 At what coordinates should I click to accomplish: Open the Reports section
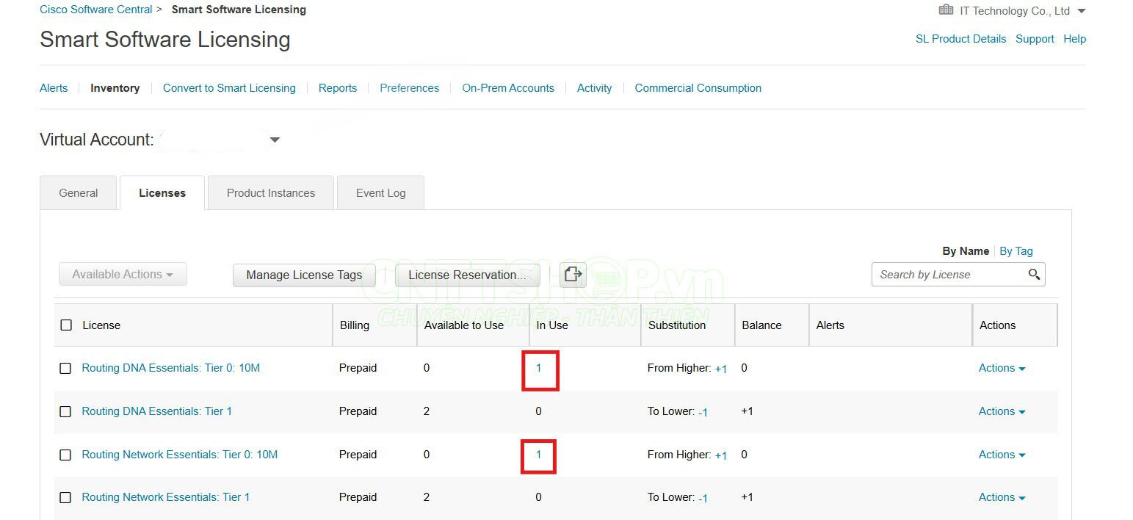tap(338, 88)
